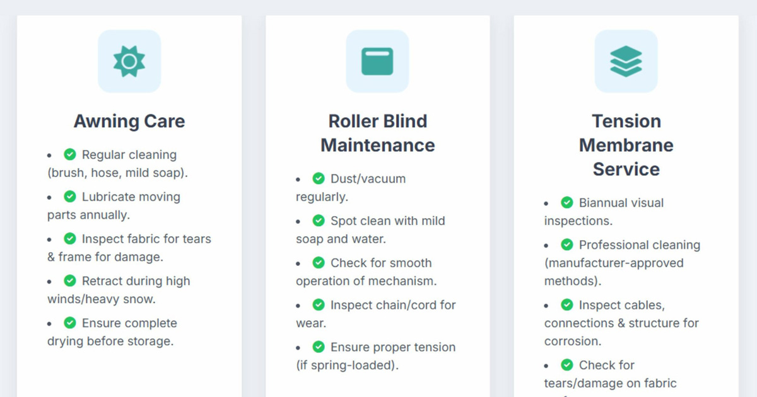Click the check icon next to Inspect chain/cord
This screenshot has width=757, height=397.
click(x=319, y=304)
